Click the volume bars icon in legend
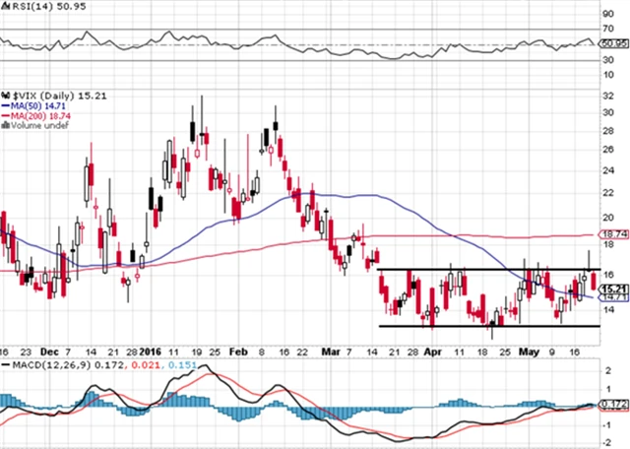Image resolution: width=630 pixels, height=449 pixels. pos(6,125)
